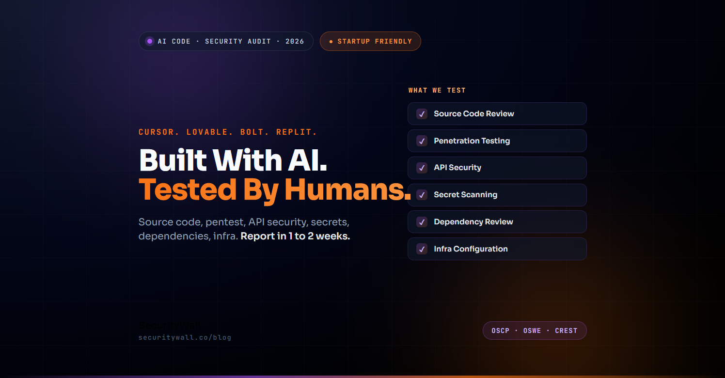Click the 'Secret Scanning' label

(466, 195)
